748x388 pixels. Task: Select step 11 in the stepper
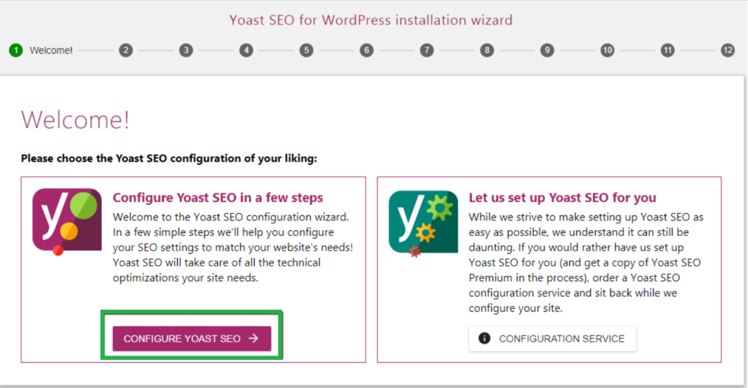click(x=668, y=50)
